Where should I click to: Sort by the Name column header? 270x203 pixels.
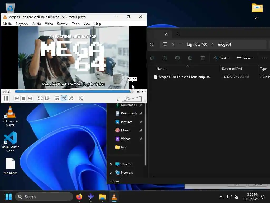coord(161,69)
